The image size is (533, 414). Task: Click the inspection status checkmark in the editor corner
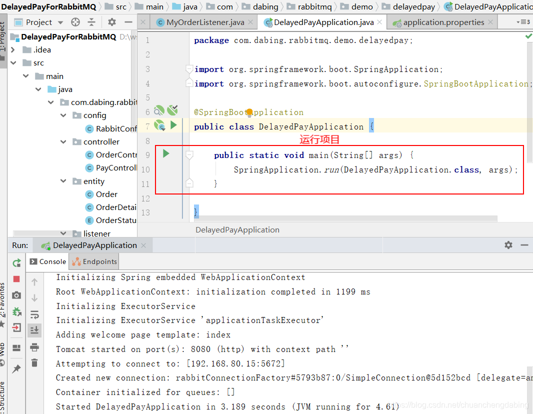[x=528, y=36]
